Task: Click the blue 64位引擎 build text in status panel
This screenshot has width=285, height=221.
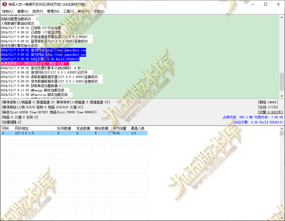Action: click(259, 122)
